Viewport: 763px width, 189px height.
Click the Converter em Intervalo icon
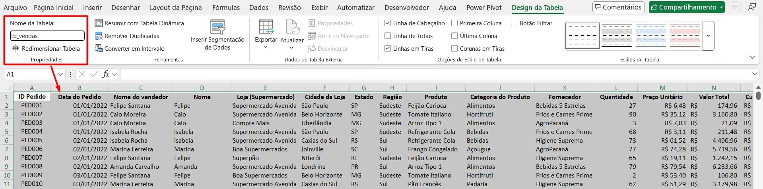[x=99, y=48]
